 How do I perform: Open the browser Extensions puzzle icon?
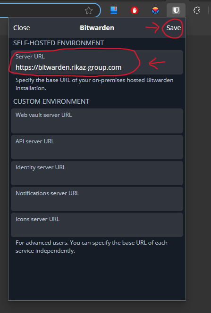[197, 10]
